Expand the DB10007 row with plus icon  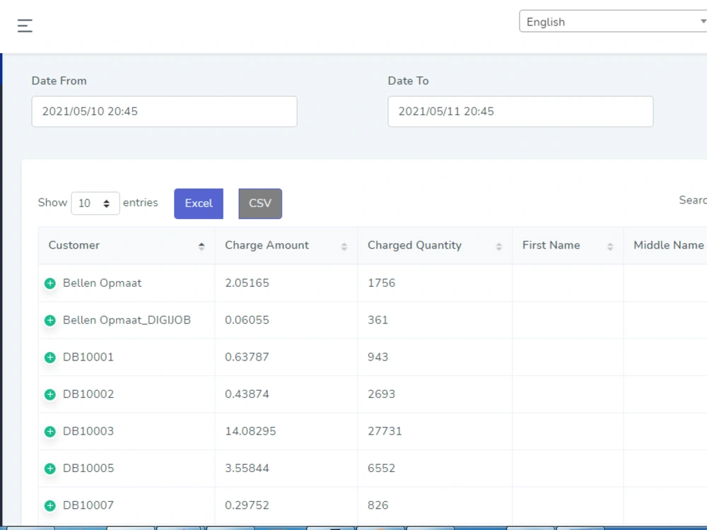(x=50, y=505)
